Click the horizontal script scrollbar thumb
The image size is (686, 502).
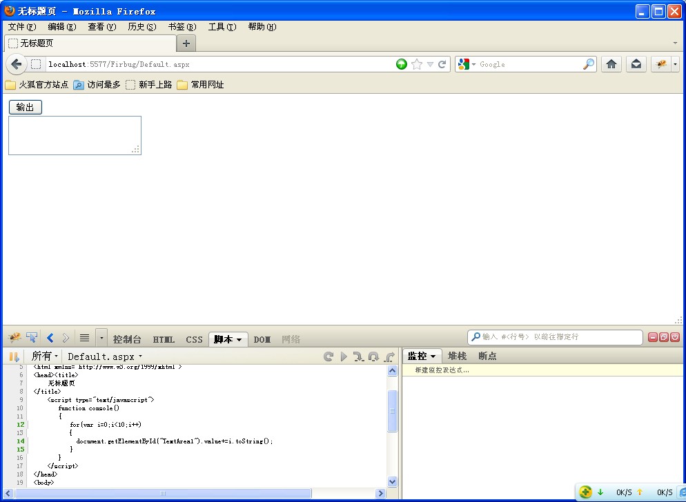pos(163,493)
